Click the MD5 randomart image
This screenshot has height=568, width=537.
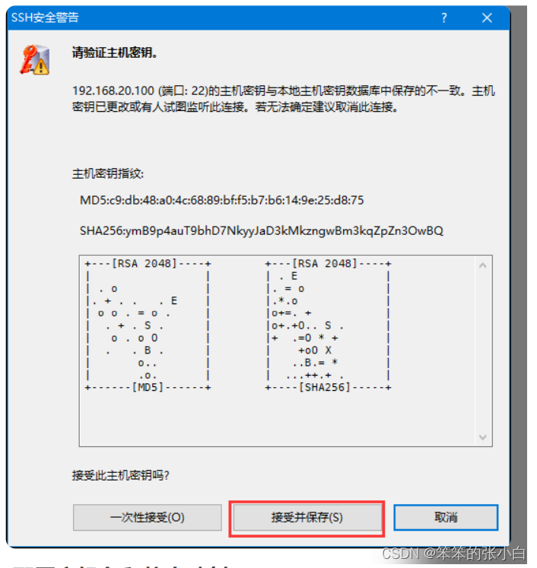[148, 325]
